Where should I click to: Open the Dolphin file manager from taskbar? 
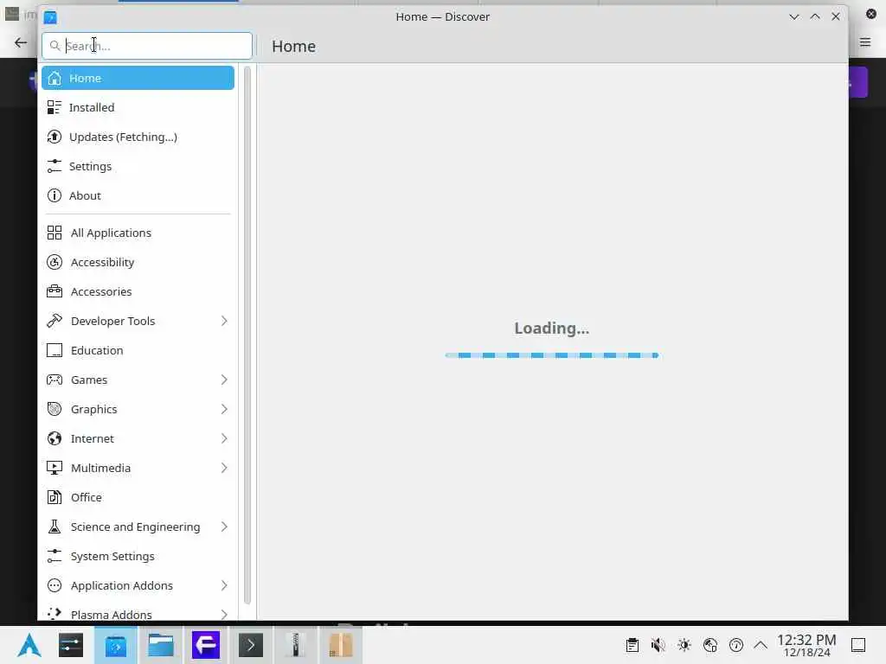[160, 645]
